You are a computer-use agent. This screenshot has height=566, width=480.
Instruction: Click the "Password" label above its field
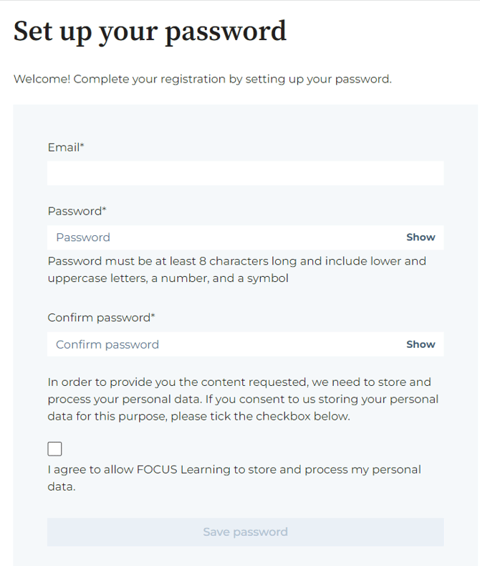[75, 211]
